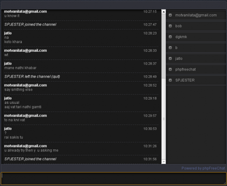Focus the chat message input box
The width and height of the screenshot is (227, 186).
click(x=114, y=178)
